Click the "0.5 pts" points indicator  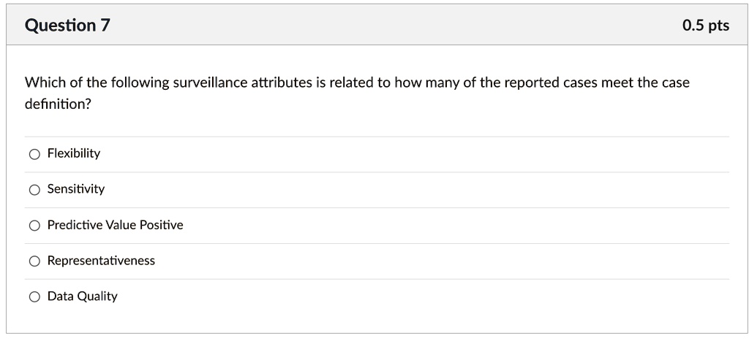click(x=706, y=26)
